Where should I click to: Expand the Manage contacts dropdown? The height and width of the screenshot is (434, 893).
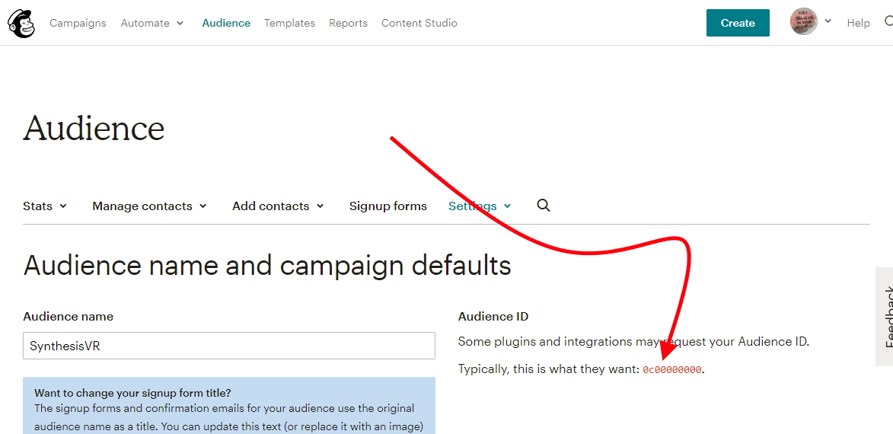point(149,206)
